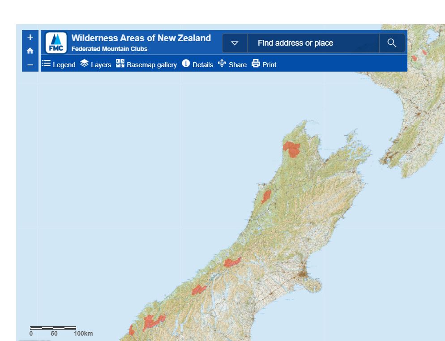The height and width of the screenshot is (341, 445).
Task: Click the 100km scale bar label
Action: point(83,334)
